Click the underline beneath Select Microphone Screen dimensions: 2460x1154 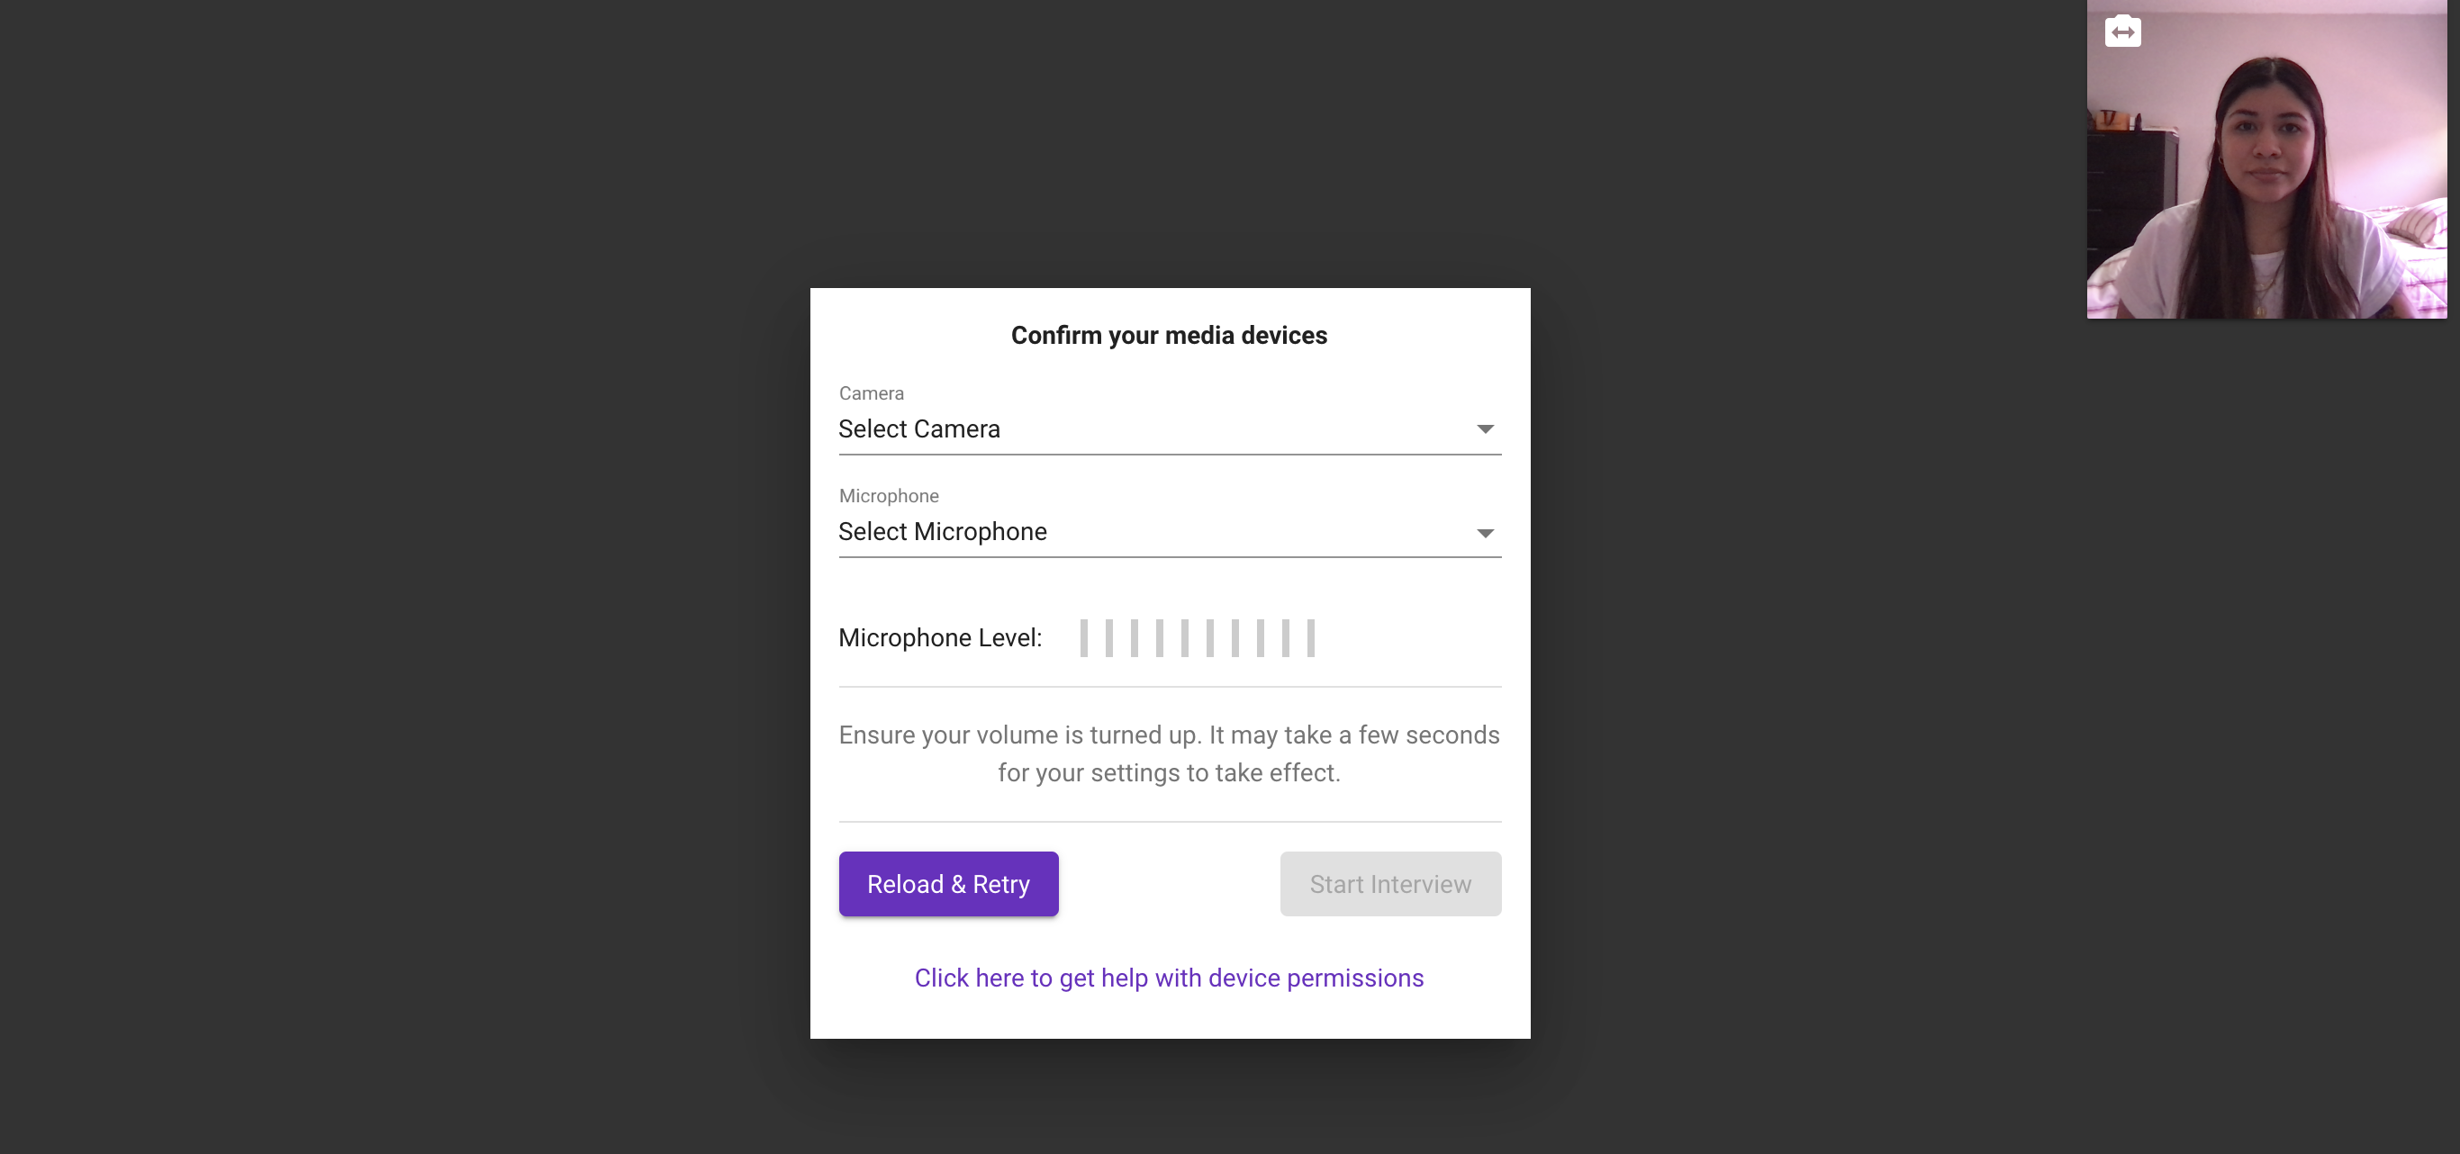1169,556
